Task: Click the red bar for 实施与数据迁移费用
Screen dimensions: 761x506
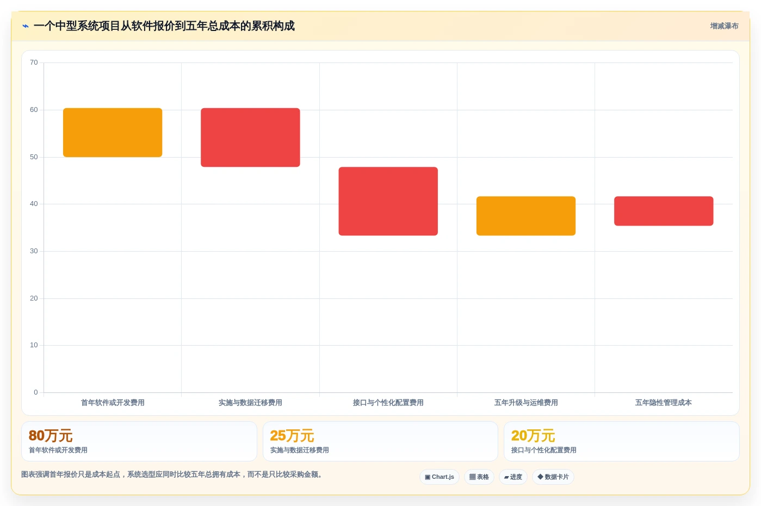Action: (250, 138)
